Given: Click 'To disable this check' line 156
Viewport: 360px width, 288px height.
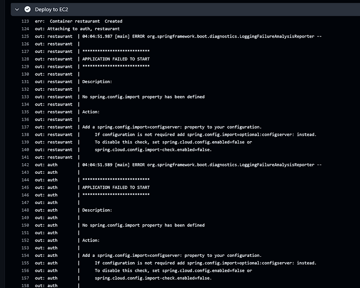Looking at the screenshot, I should pyautogui.click(x=173, y=271).
